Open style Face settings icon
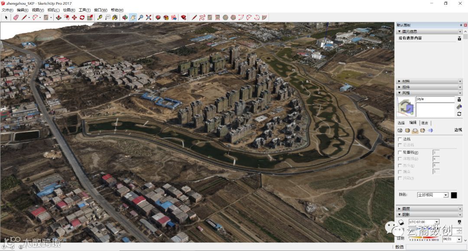Image resolution: width=468 pixels, height=251 pixels. pyautogui.click(x=407, y=131)
